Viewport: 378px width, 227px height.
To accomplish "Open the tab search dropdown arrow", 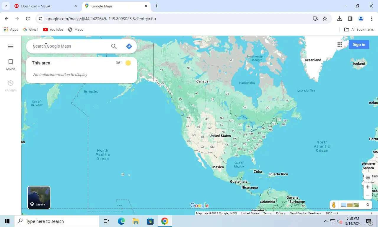I will (x=6, y=6).
